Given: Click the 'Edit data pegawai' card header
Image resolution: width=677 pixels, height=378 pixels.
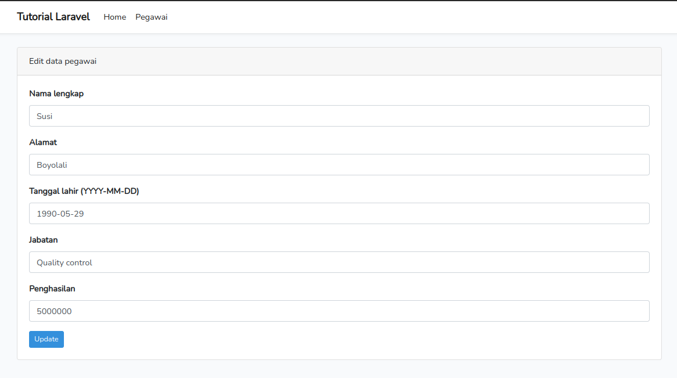Looking at the screenshot, I should point(63,62).
